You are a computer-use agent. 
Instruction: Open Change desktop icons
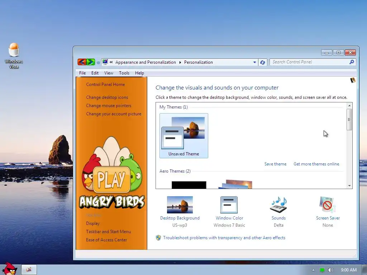click(x=107, y=97)
